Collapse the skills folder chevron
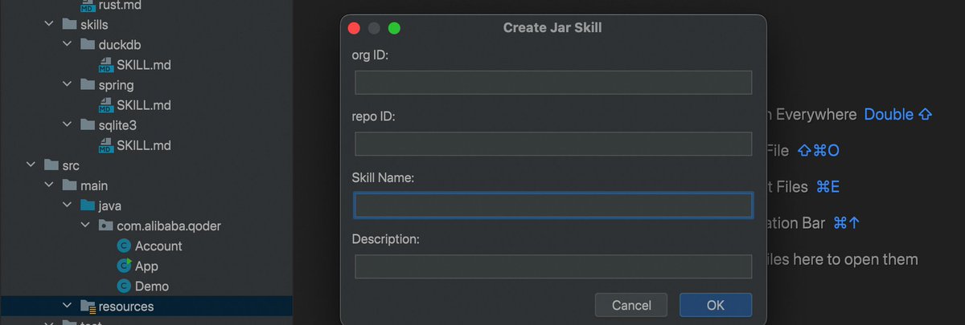This screenshot has height=325, width=965. pyautogui.click(x=50, y=25)
